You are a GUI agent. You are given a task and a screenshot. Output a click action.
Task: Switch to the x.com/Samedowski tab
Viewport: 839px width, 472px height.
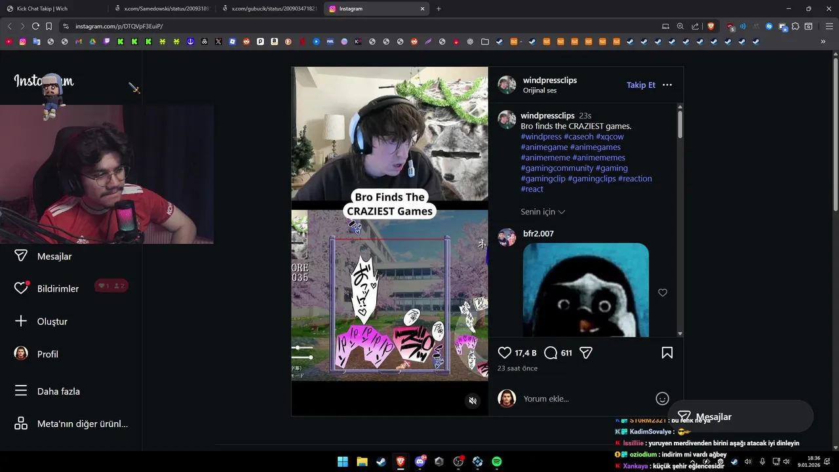click(161, 9)
